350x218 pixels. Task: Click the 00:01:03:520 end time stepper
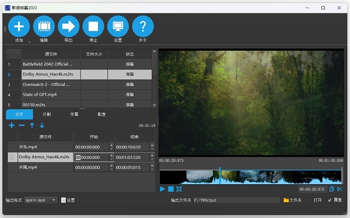coord(152,157)
